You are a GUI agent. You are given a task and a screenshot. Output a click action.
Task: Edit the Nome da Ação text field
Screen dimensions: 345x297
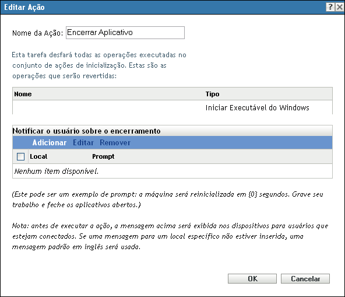tap(125, 33)
